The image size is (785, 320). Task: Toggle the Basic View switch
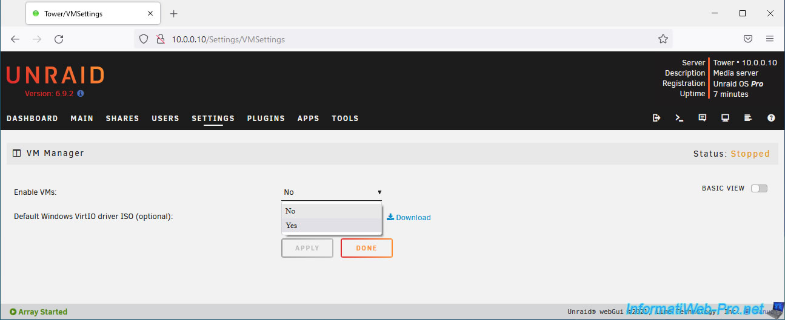tap(759, 188)
